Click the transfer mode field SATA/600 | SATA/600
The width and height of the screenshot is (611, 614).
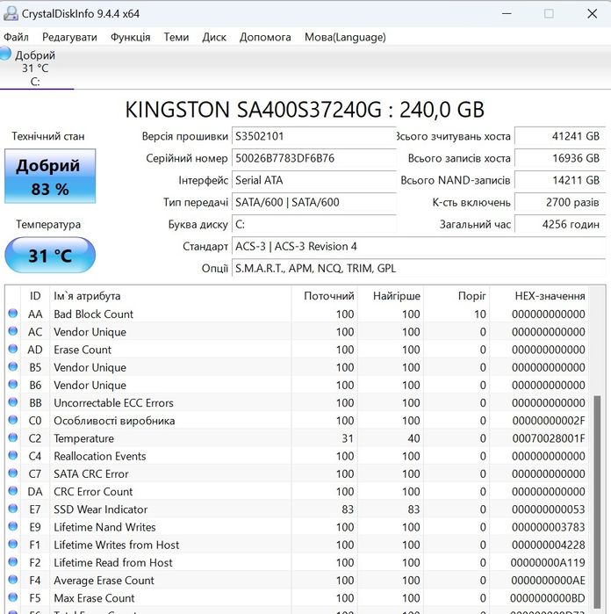point(314,202)
